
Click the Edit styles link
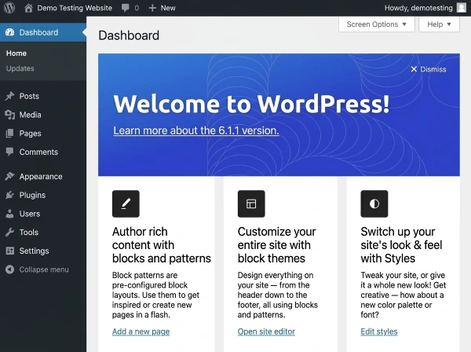[x=379, y=332]
